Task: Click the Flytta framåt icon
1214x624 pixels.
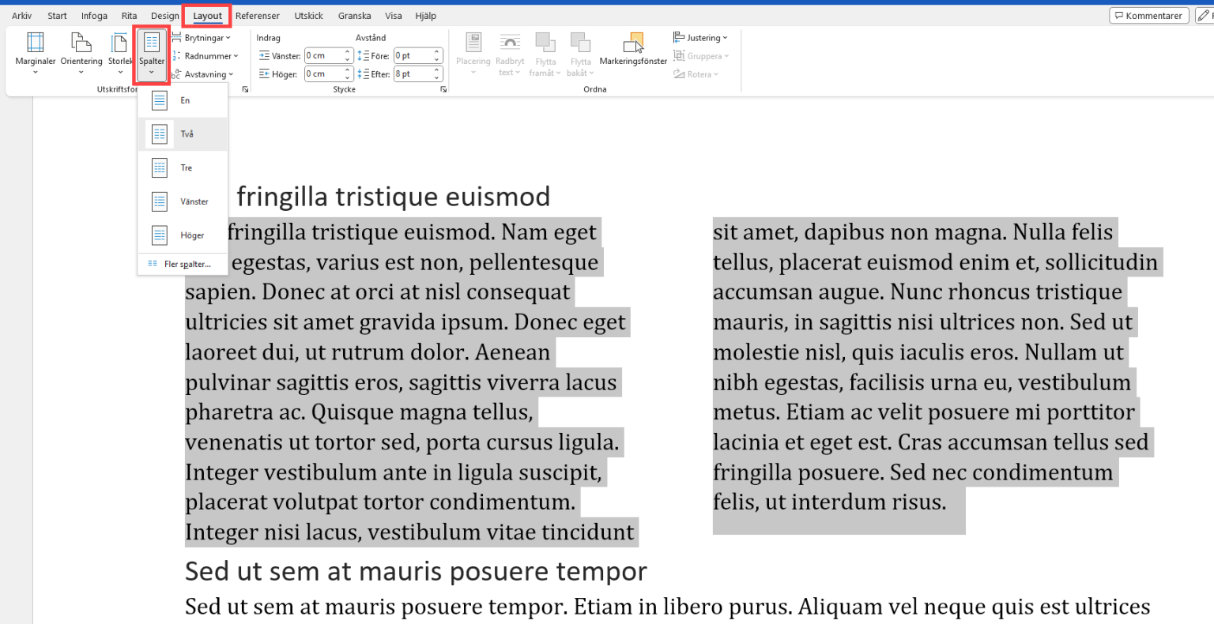Action: [x=545, y=53]
